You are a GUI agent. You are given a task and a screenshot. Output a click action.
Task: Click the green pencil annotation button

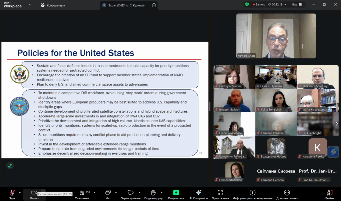[10, 165]
